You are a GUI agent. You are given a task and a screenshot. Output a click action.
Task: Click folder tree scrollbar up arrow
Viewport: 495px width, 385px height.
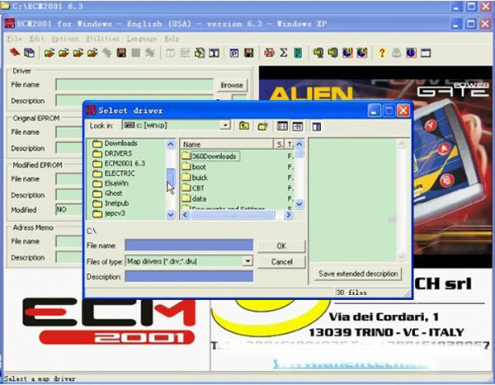[x=171, y=144]
